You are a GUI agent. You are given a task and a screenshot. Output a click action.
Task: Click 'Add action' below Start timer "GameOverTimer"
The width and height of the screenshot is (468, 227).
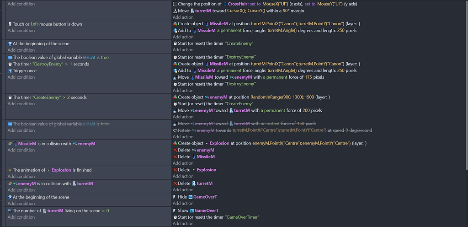click(183, 224)
